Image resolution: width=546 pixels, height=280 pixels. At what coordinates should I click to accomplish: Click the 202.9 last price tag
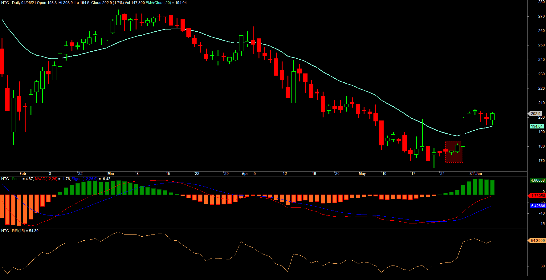[x=536, y=114]
